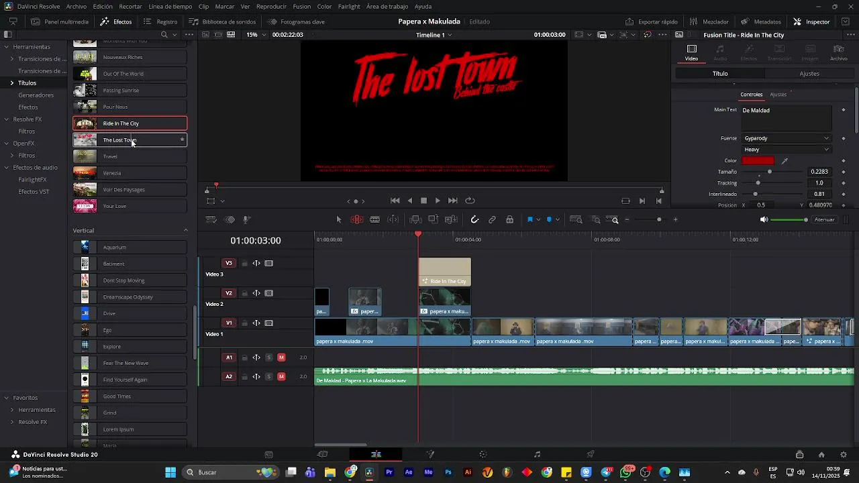Toggle the Efectos panel button
Image resolution: width=859 pixels, height=483 pixels.
116,21
